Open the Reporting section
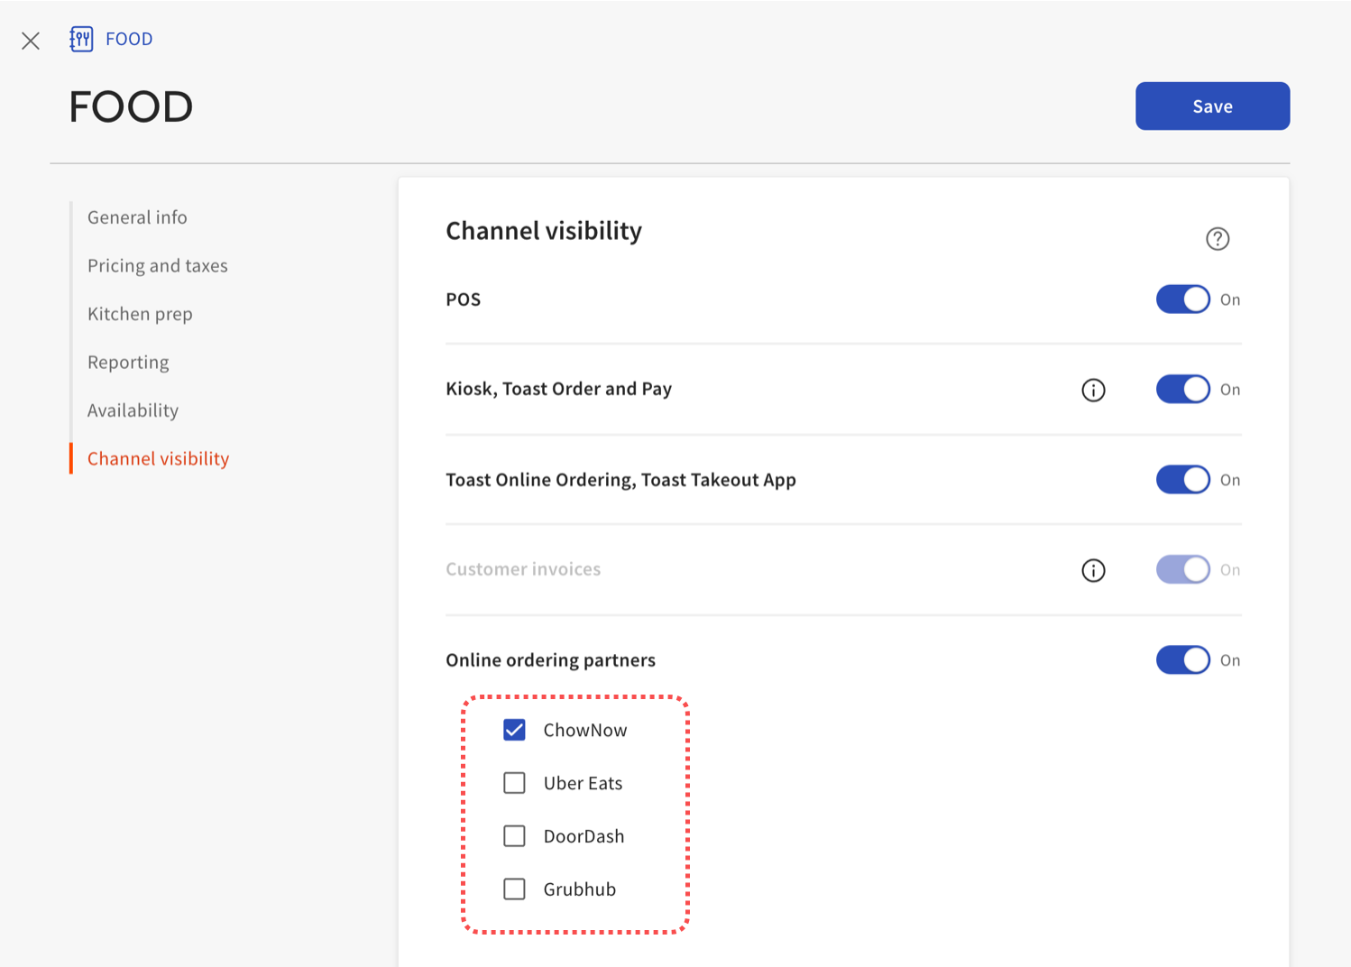Screen dimensions: 1351x967 [128, 363]
